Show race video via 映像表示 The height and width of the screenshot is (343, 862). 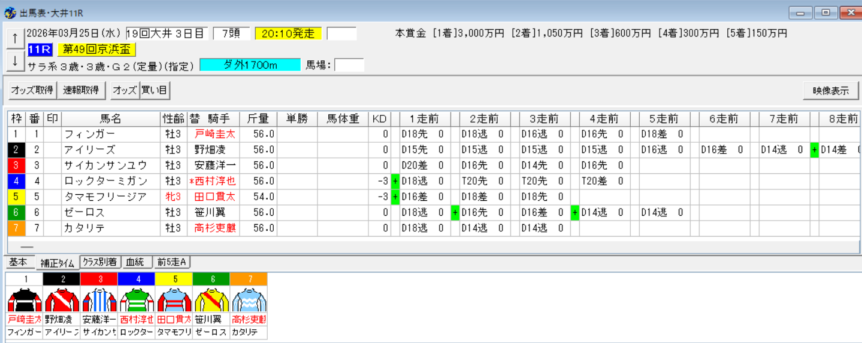(x=830, y=91)
